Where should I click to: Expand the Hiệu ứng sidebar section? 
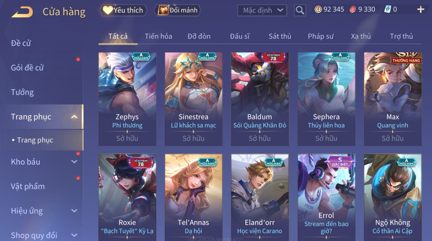tap(74, 211)
